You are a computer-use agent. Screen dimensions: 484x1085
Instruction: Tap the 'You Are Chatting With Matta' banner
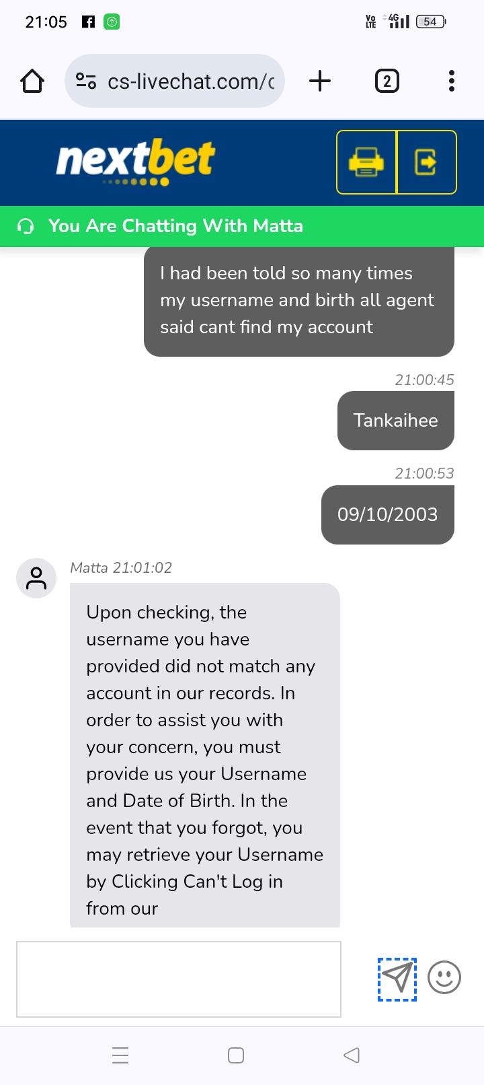175,226
